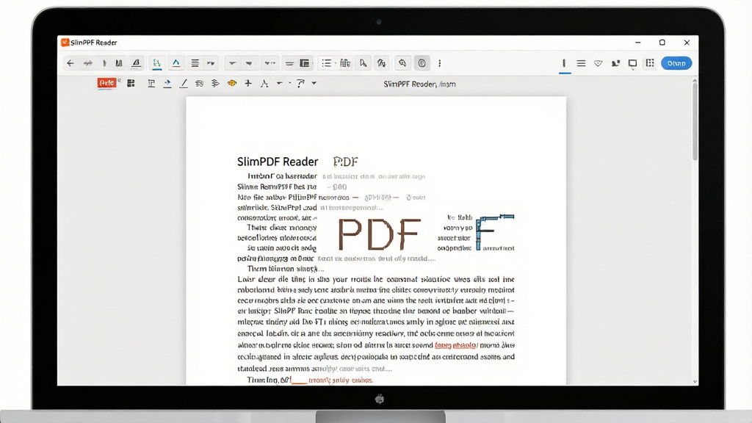Expand the caret after hooked arrow
This screenshot has height=423, width=752.
(314, 84)
